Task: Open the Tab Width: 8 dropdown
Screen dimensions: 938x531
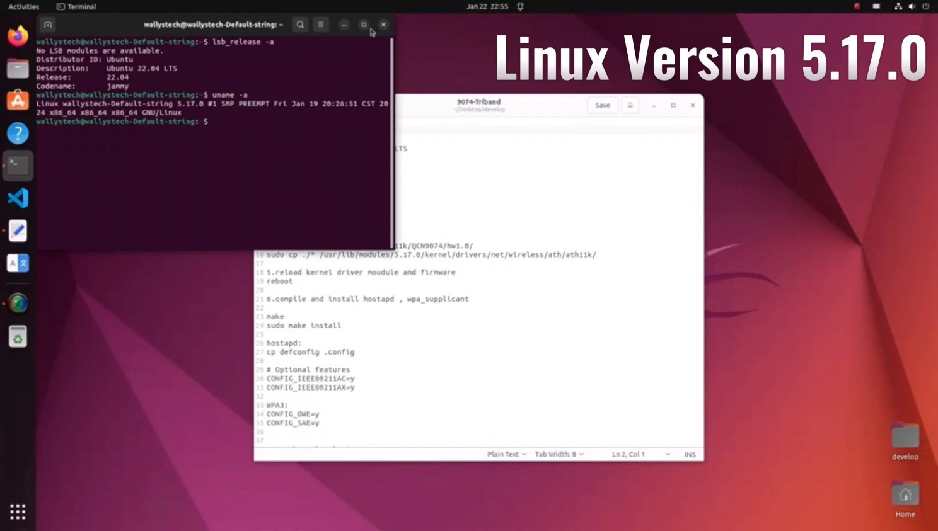Action: tap(559, 454)
